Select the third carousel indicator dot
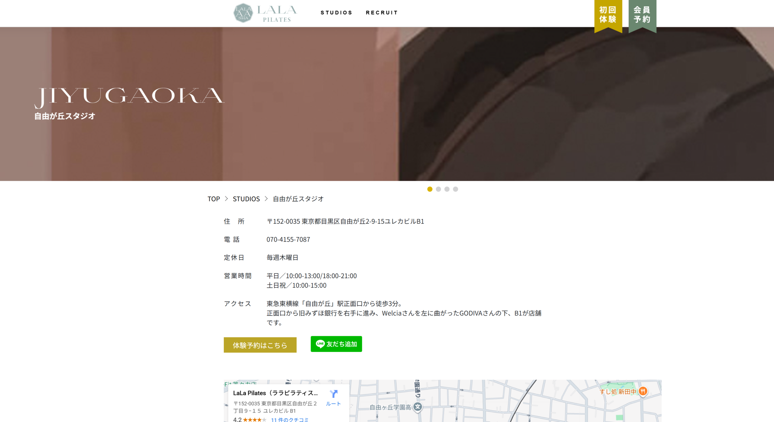 coord(447,189)
